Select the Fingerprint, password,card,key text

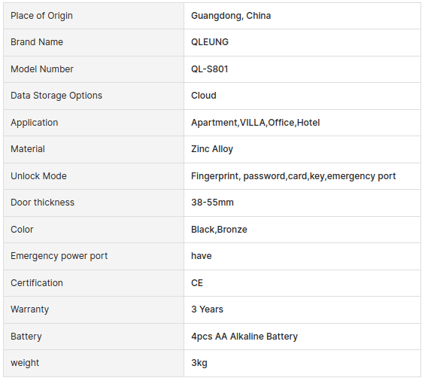pyautogui.click(x=258, y=176)
